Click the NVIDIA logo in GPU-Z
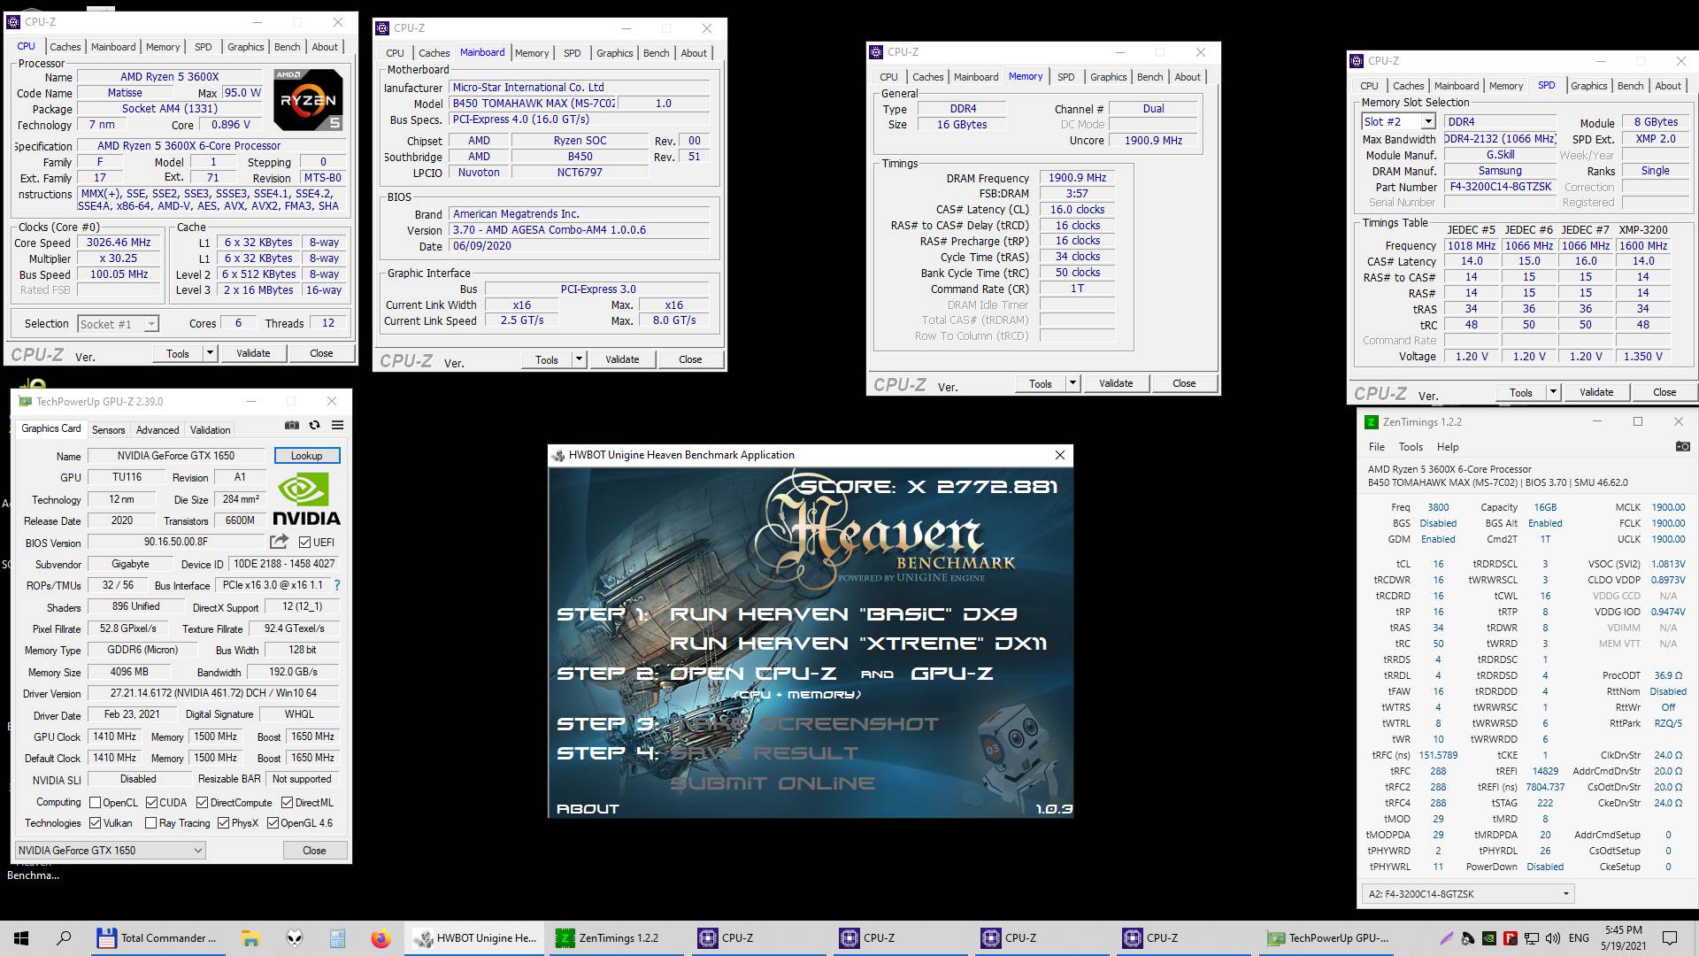 click(x=306, y=500)
